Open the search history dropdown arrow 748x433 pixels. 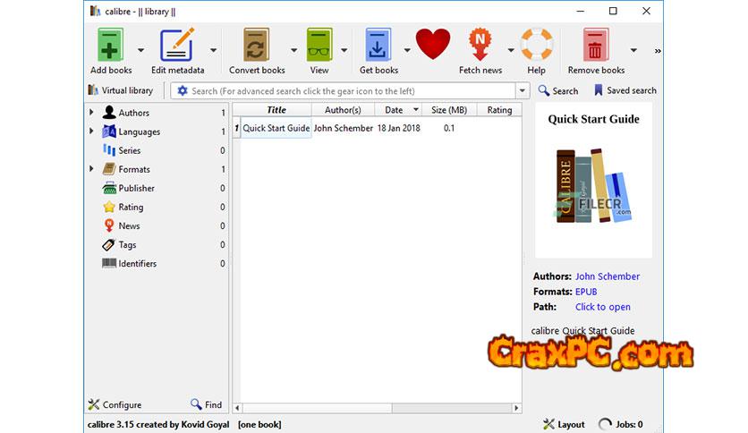(x=523, y=90)
